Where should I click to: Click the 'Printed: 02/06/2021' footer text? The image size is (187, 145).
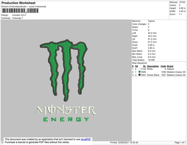(124, 142)
